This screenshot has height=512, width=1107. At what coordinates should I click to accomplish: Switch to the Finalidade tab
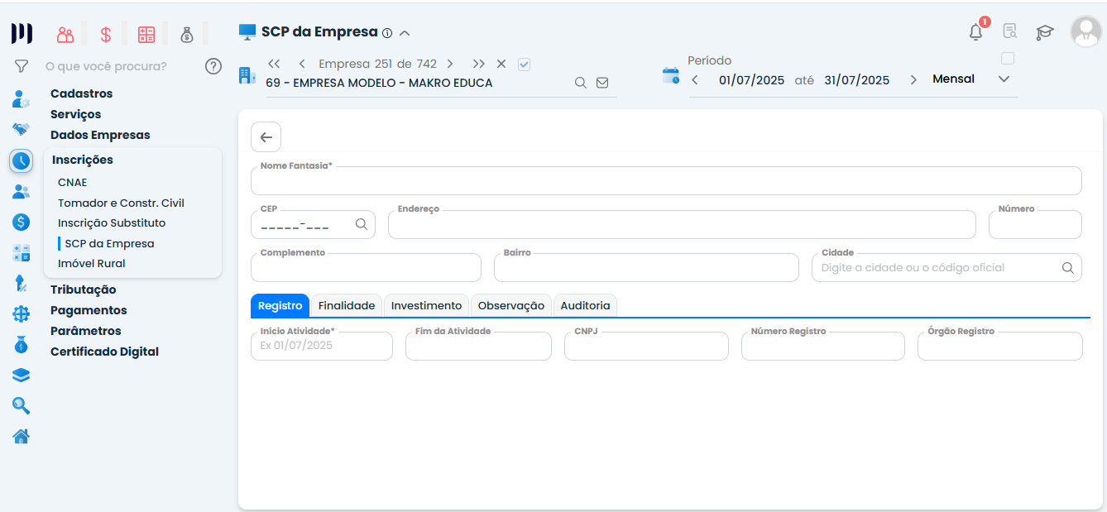tap(346, 305)
